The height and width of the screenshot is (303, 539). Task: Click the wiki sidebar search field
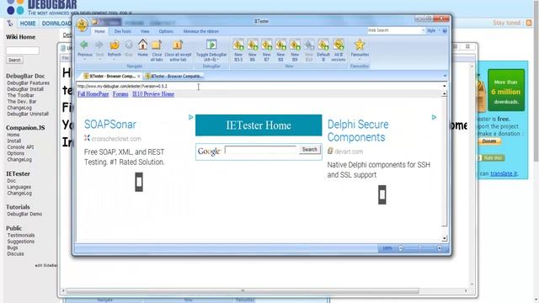[x=23, y=50]
